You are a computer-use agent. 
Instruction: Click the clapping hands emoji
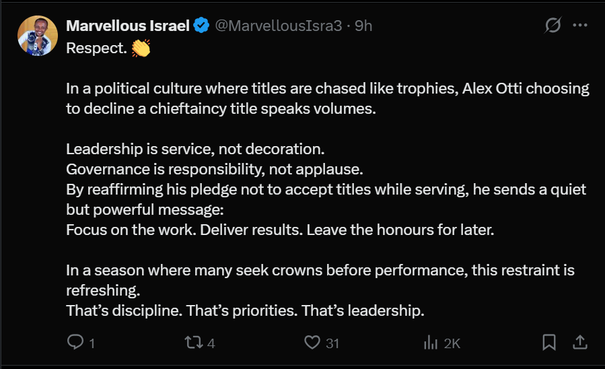tap(141, 49)
